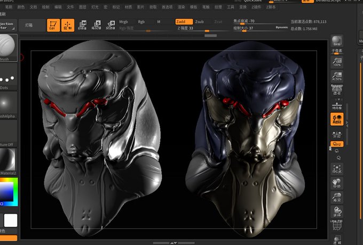
Task: Select the Rotate gizmo icon marked R
Action: (x=111, y=25)
